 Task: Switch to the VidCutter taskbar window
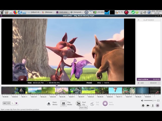pyautogui.click(x=63, y=12)
